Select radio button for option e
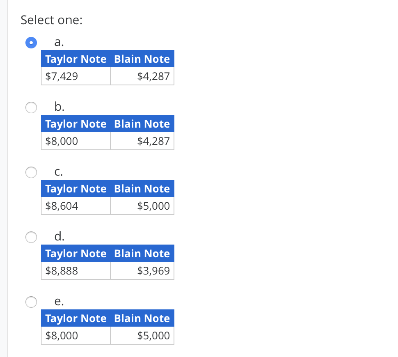 coord(32,302)
